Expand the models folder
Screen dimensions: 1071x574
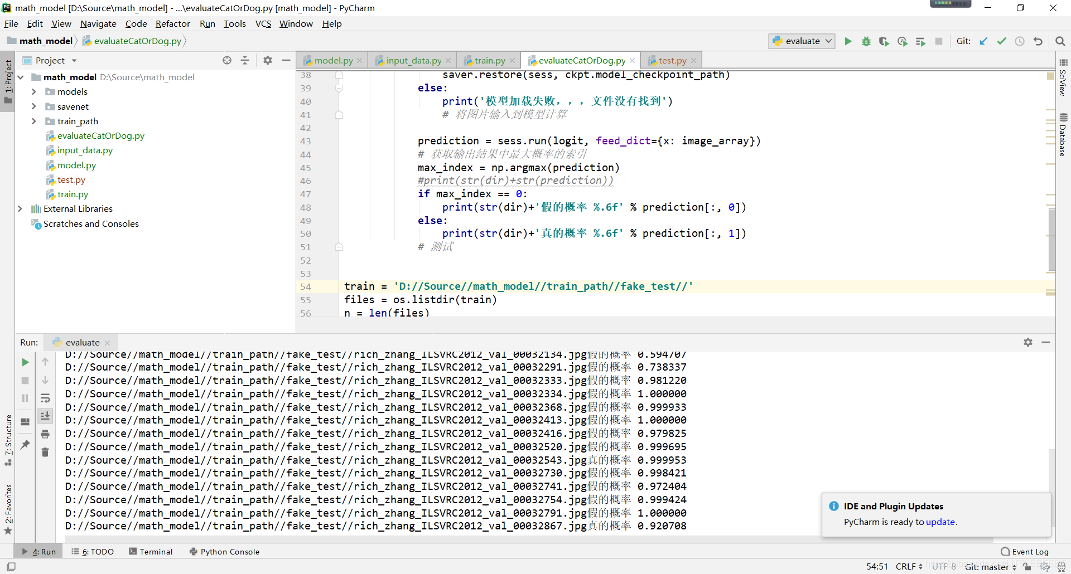(33, 91)
